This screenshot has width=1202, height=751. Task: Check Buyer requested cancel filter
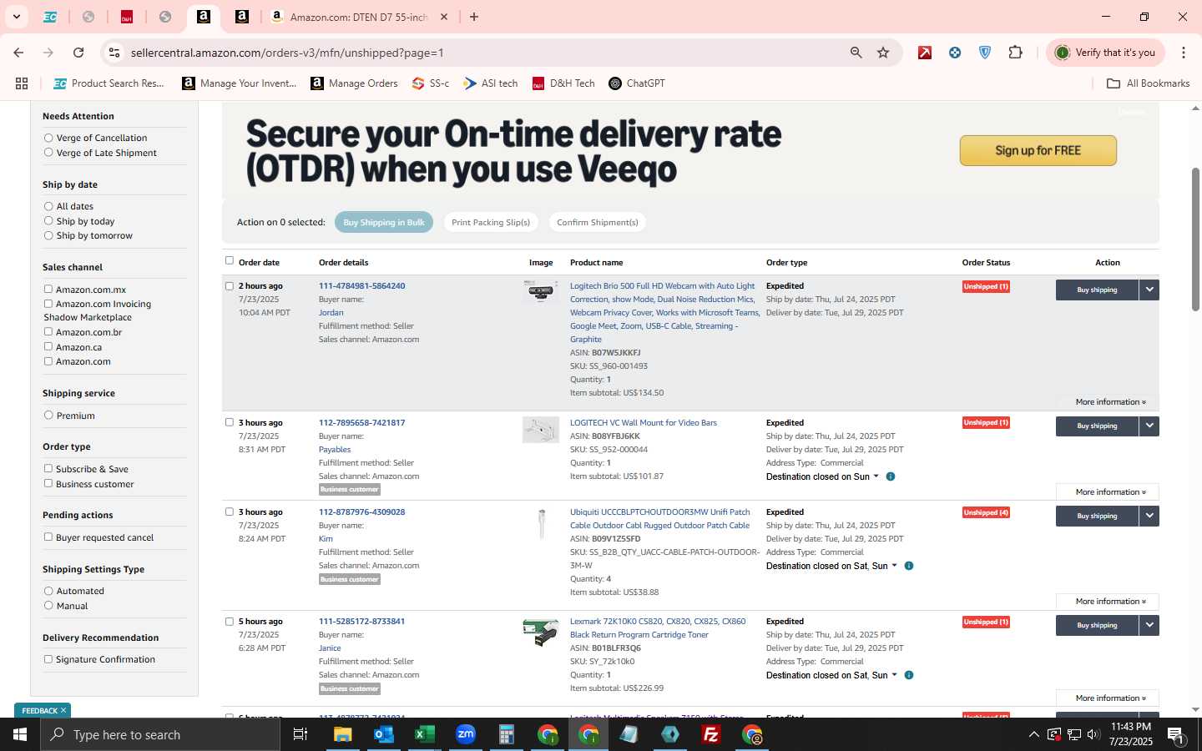(x=48, y=537)
